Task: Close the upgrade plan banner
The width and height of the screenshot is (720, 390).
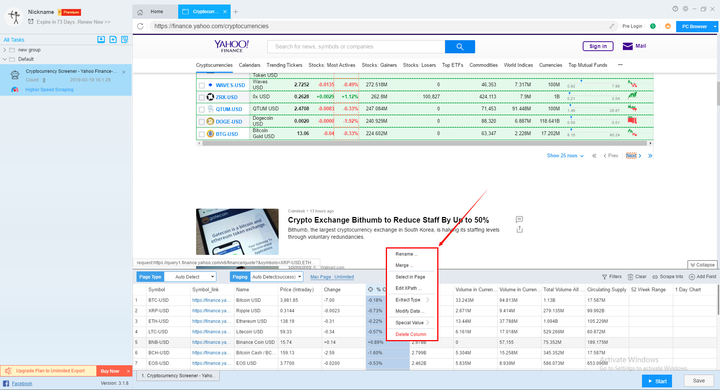Action: (x=128, y=371)
